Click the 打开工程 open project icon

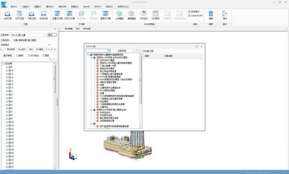tap(19, 15)
